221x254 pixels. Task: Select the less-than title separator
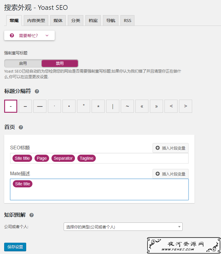pyautogui.click(x=171, y=106)
